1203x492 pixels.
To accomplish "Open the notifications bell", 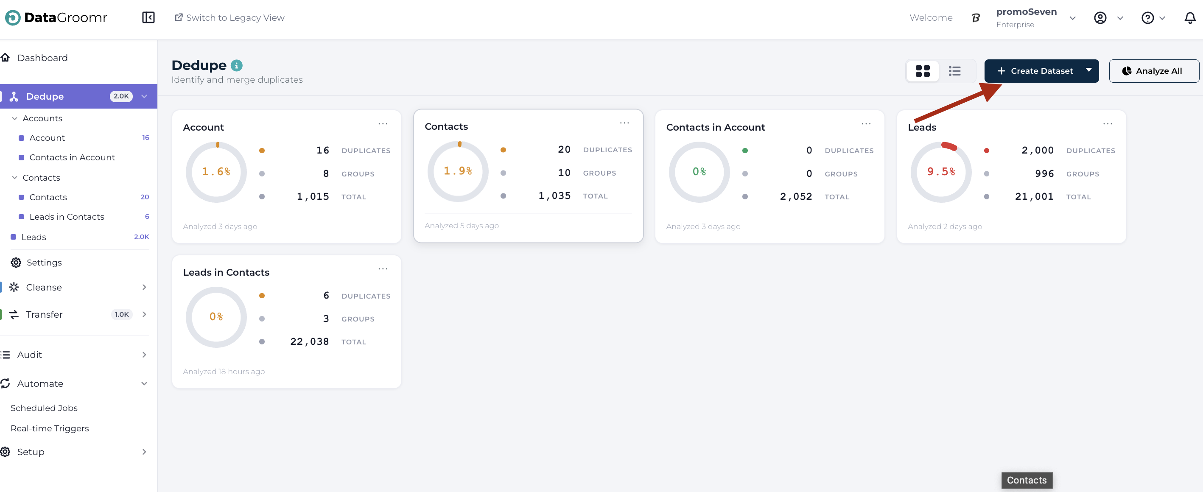I will pyautogui.click(x=1189, y=18).
